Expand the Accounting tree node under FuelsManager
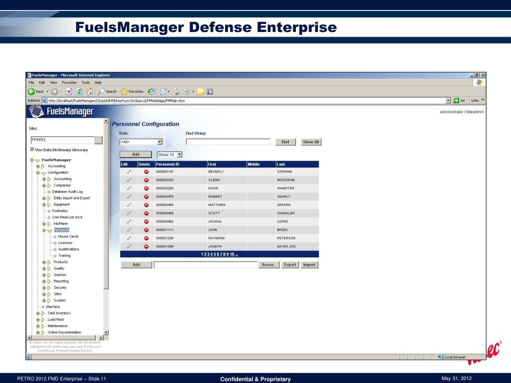 (x=38, y=166)
